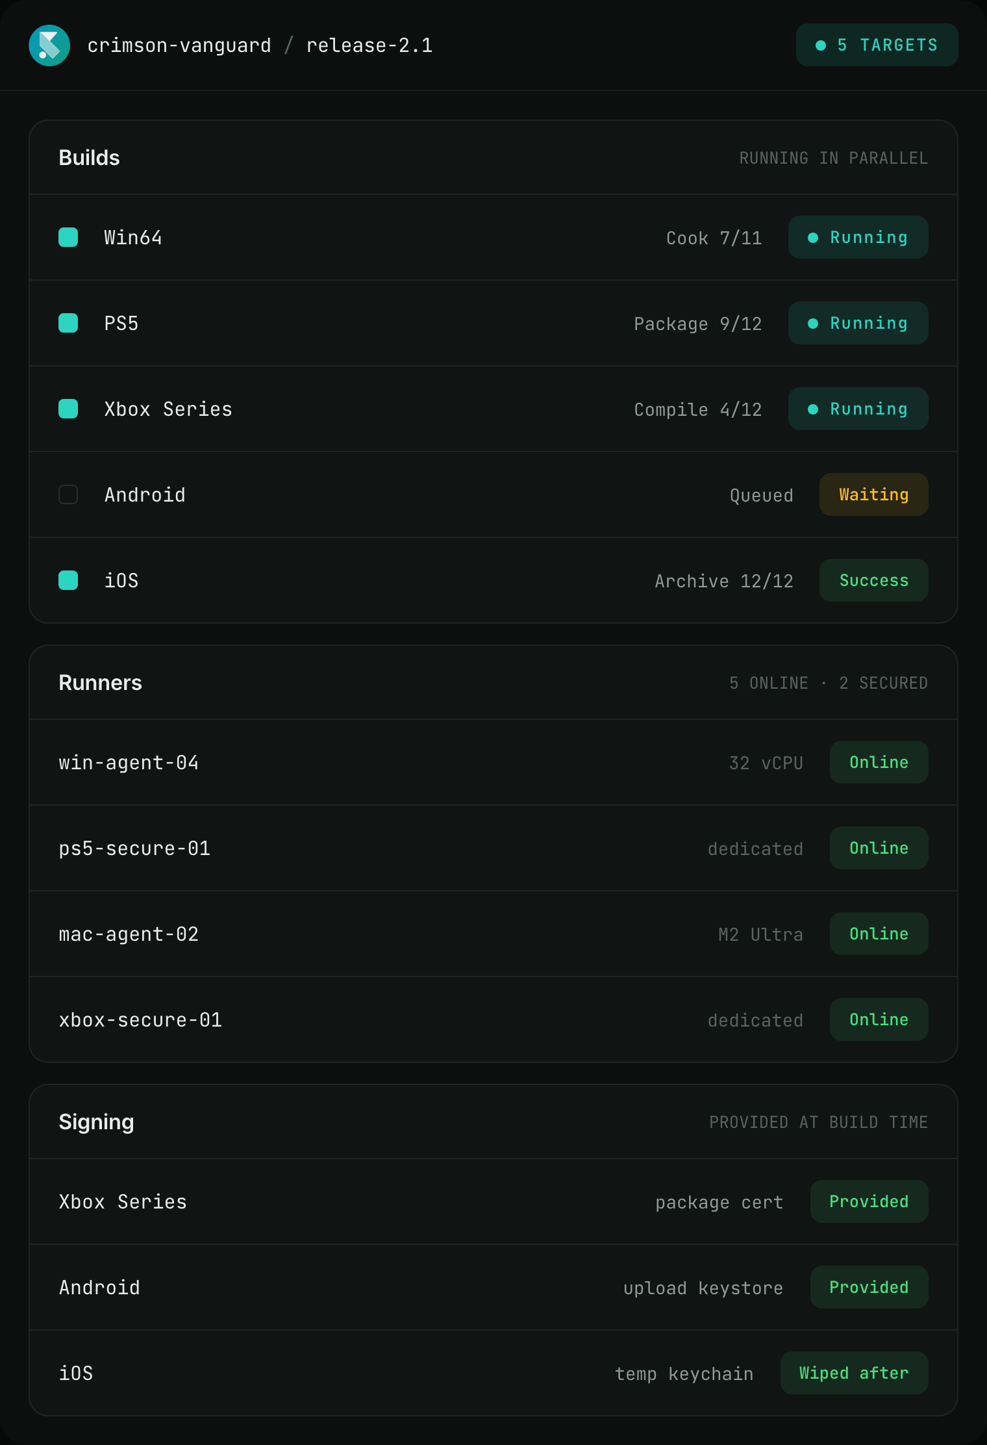The width and height of the screenshot is (987, 1445).
Task: Select the xbox-secure-01 runner
Action: pyautogui.click(x=494, y=1019)
